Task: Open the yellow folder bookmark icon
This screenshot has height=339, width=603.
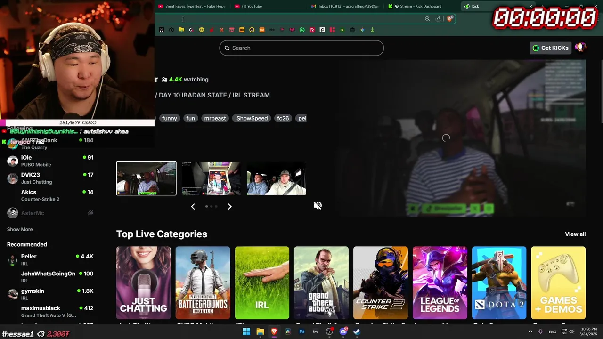Action: (181, 30)
